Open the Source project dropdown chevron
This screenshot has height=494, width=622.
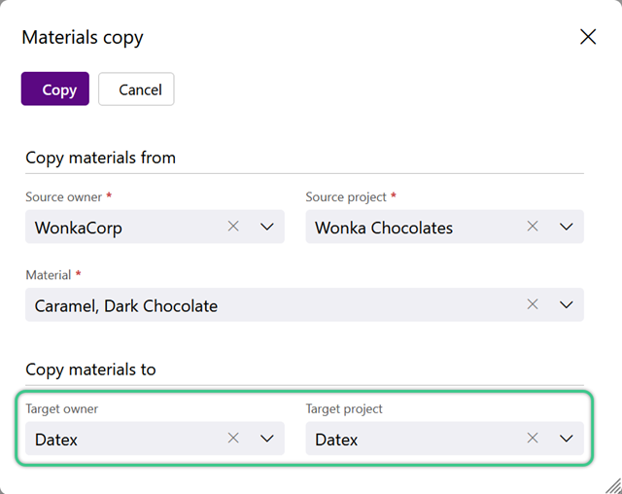coord(566,227)
